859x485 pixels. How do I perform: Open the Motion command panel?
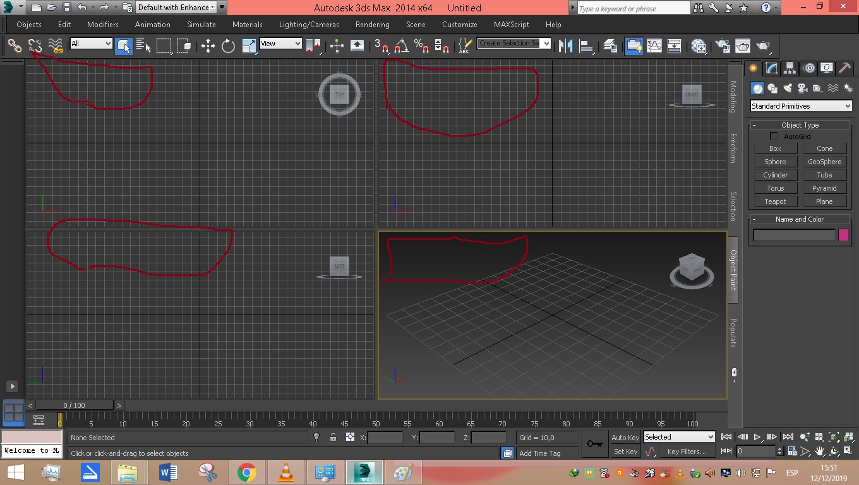pyautogui.click(x=808, y=68)
